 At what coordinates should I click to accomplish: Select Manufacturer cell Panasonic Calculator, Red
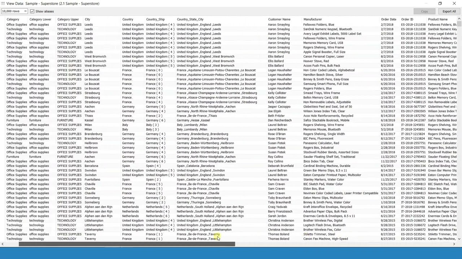[x=321, y=143]
